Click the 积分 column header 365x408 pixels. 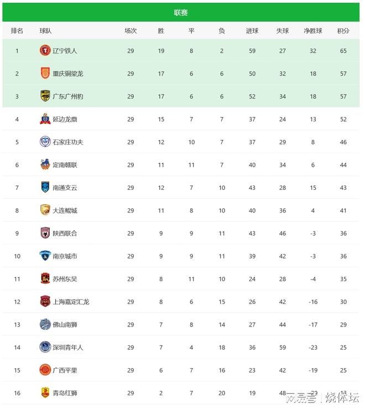343,31
